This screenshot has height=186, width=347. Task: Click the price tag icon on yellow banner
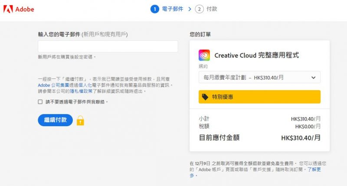[x=205, y=97]
